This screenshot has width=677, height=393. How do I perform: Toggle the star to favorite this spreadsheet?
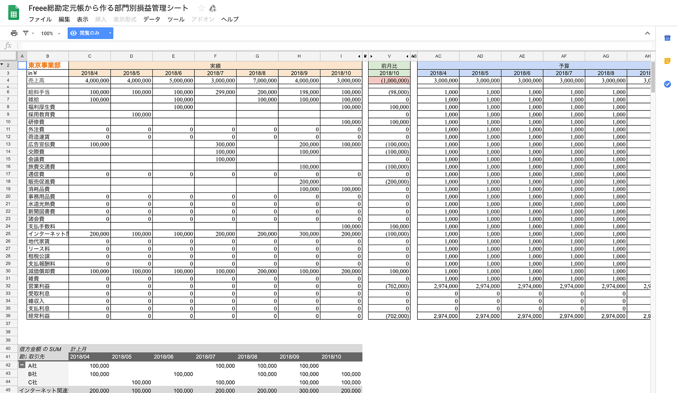(x=201, y=8)
